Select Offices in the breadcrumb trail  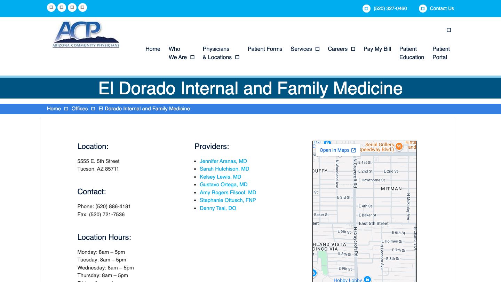tap(80, 109)
